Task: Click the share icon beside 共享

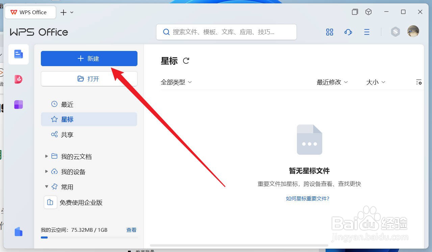Action: 54,134
